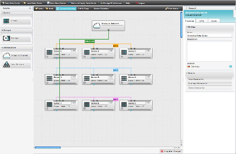Viewport: 236px width, 154px height.
Task: Toggle the small checkbox on Server 1 node
Action: [47, 57]
